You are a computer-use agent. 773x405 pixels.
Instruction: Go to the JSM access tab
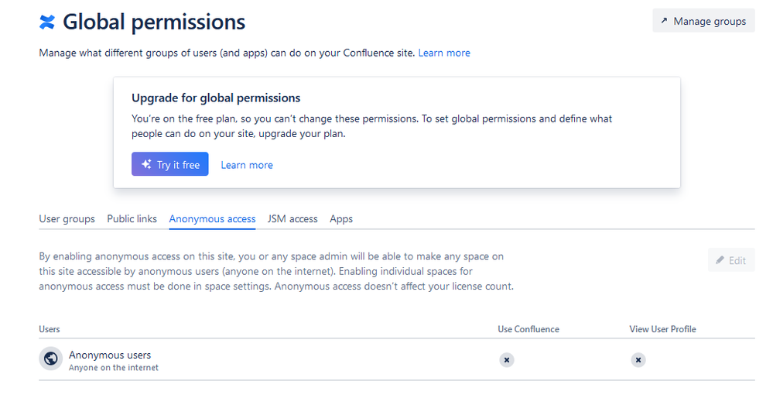(292, 219)
